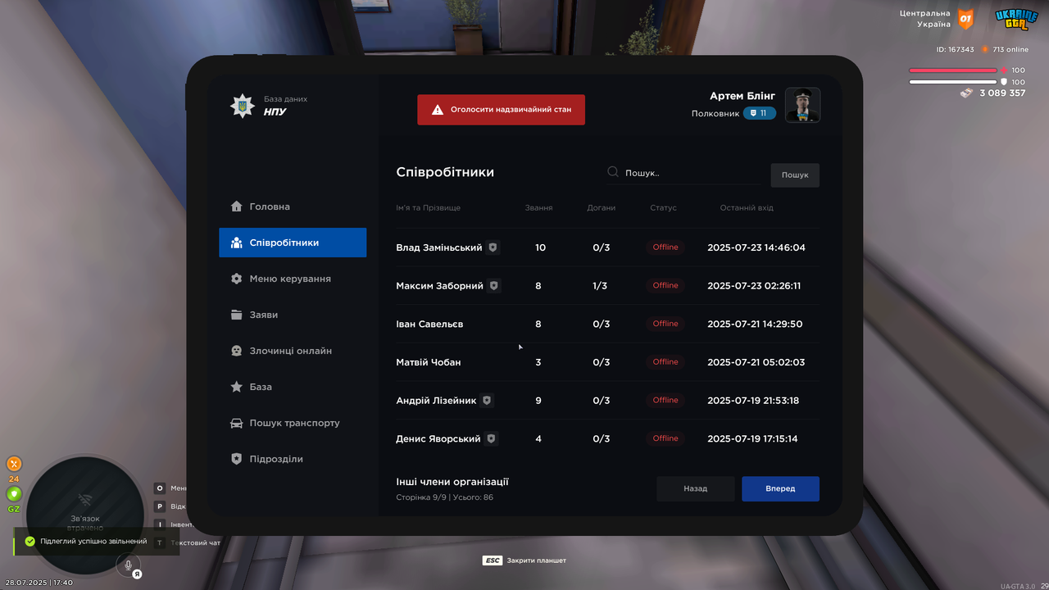The height and width of the screenshot is (590, 1049).
Task: Click the Offline status of Влад Заміньський
Action: pos(665,247)
